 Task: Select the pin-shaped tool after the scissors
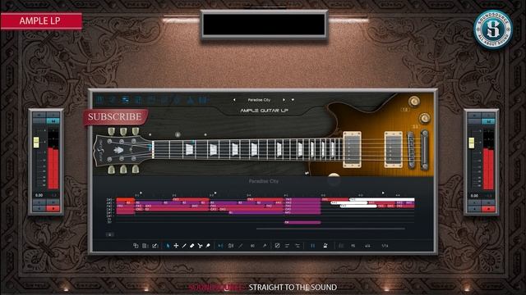click(208, 246)
